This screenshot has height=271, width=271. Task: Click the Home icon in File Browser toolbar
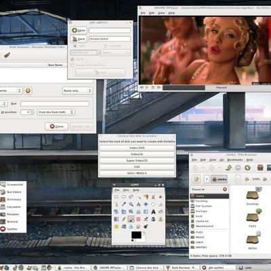point(260,167)
